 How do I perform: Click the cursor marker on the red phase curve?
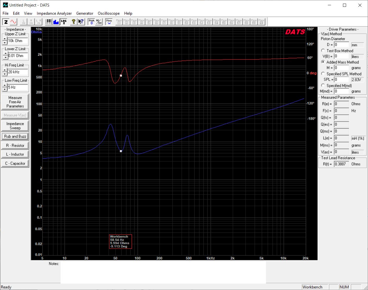[121, 75]
